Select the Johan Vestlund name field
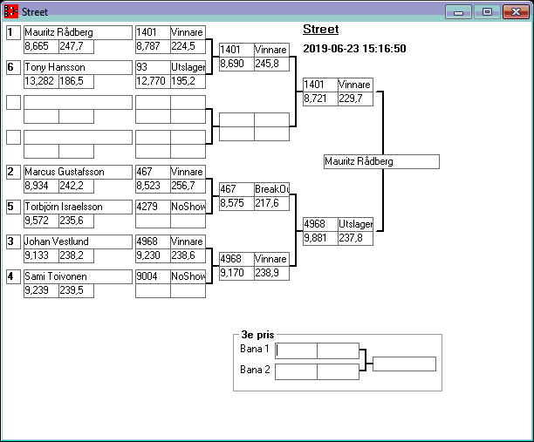The height and width of the screenshot is (442, 534). tap(78, 241)
